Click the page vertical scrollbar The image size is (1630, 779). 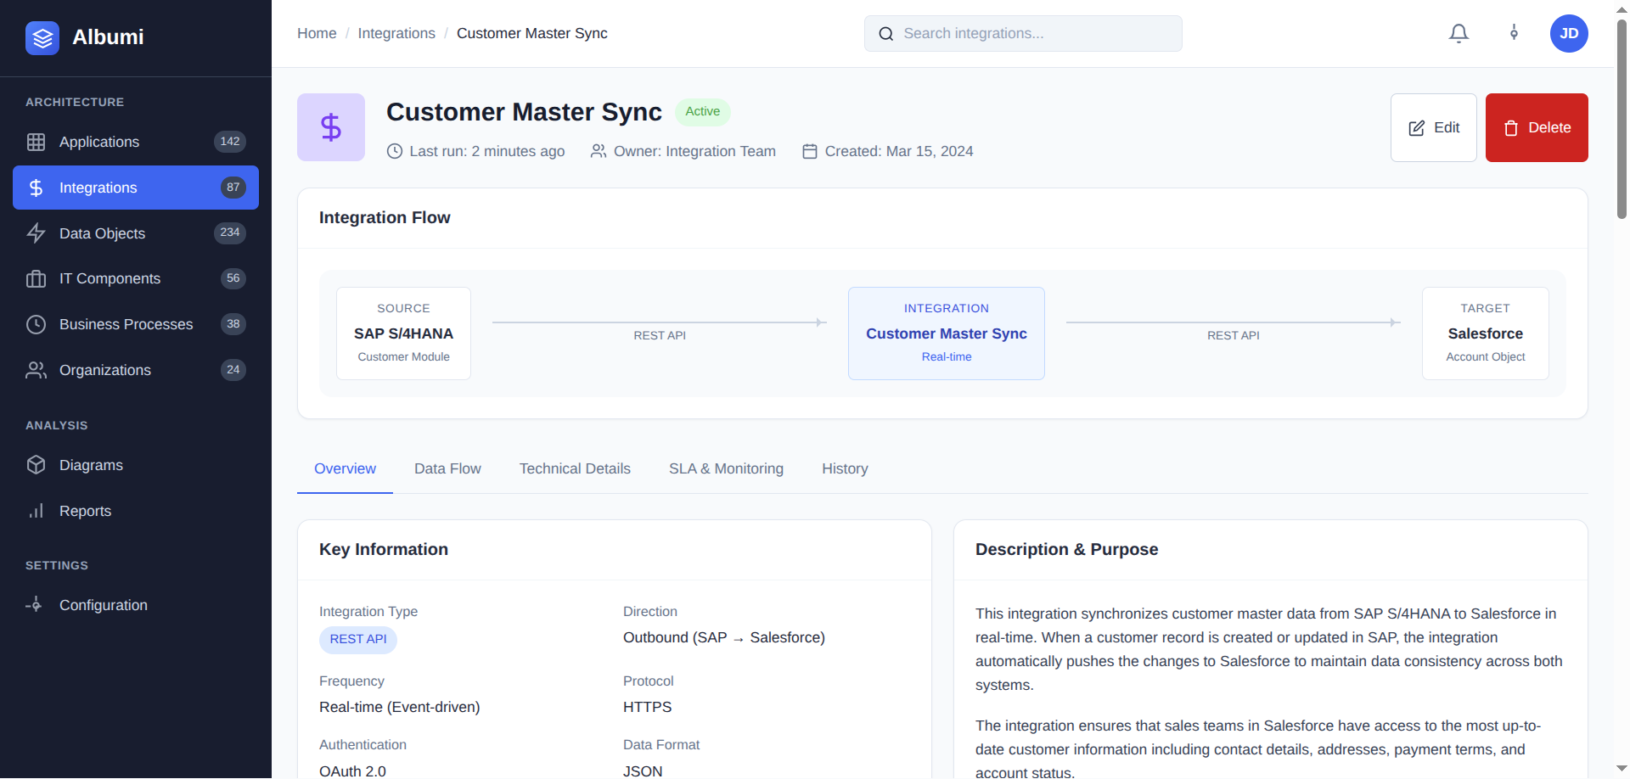coord(1622,119)
